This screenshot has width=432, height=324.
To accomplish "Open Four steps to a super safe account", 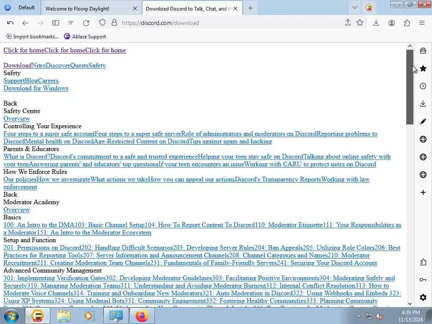I will point(49,134).
